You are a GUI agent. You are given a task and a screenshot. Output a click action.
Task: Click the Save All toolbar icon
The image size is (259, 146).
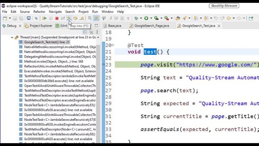point(21,18)
